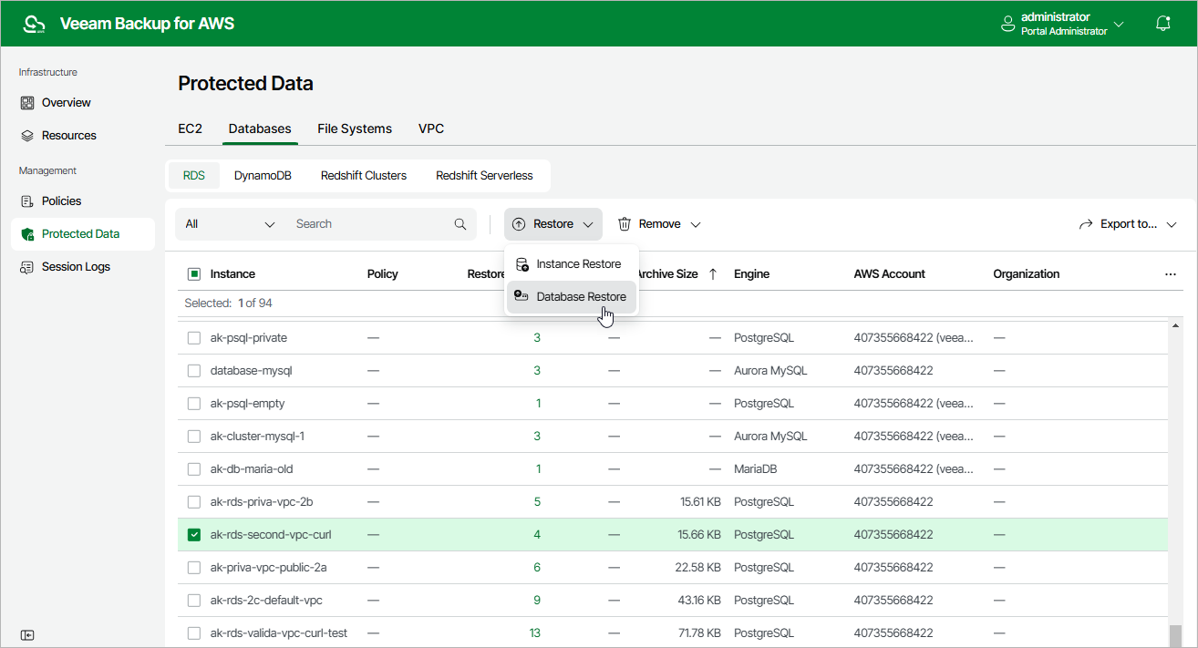Sort by the Policy column header
This screenshot has width=1198, height=648.
point(382,274)
